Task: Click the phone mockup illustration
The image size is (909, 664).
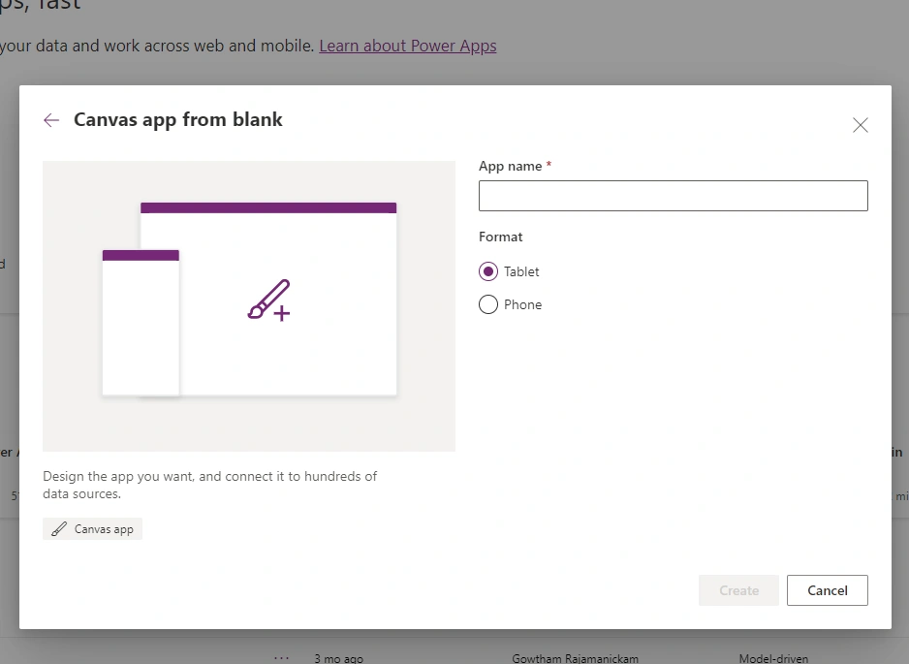Action: (141, 323)
